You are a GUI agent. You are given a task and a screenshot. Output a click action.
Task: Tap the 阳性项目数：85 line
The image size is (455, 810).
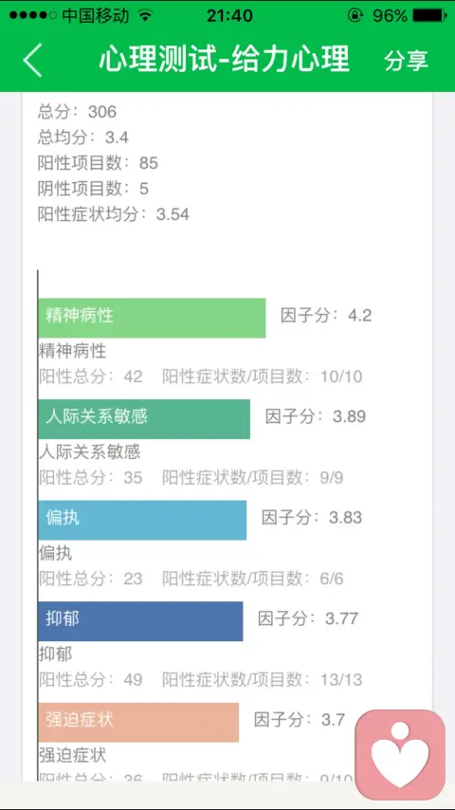[99, 163]
